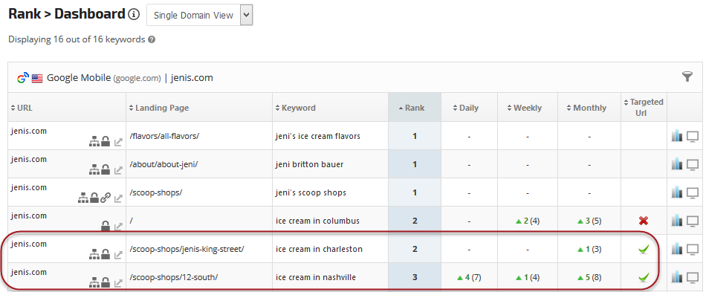Open bar chart icon for ice cream in charleston
The width and height of the screenshot is (706, 292).
677,249
